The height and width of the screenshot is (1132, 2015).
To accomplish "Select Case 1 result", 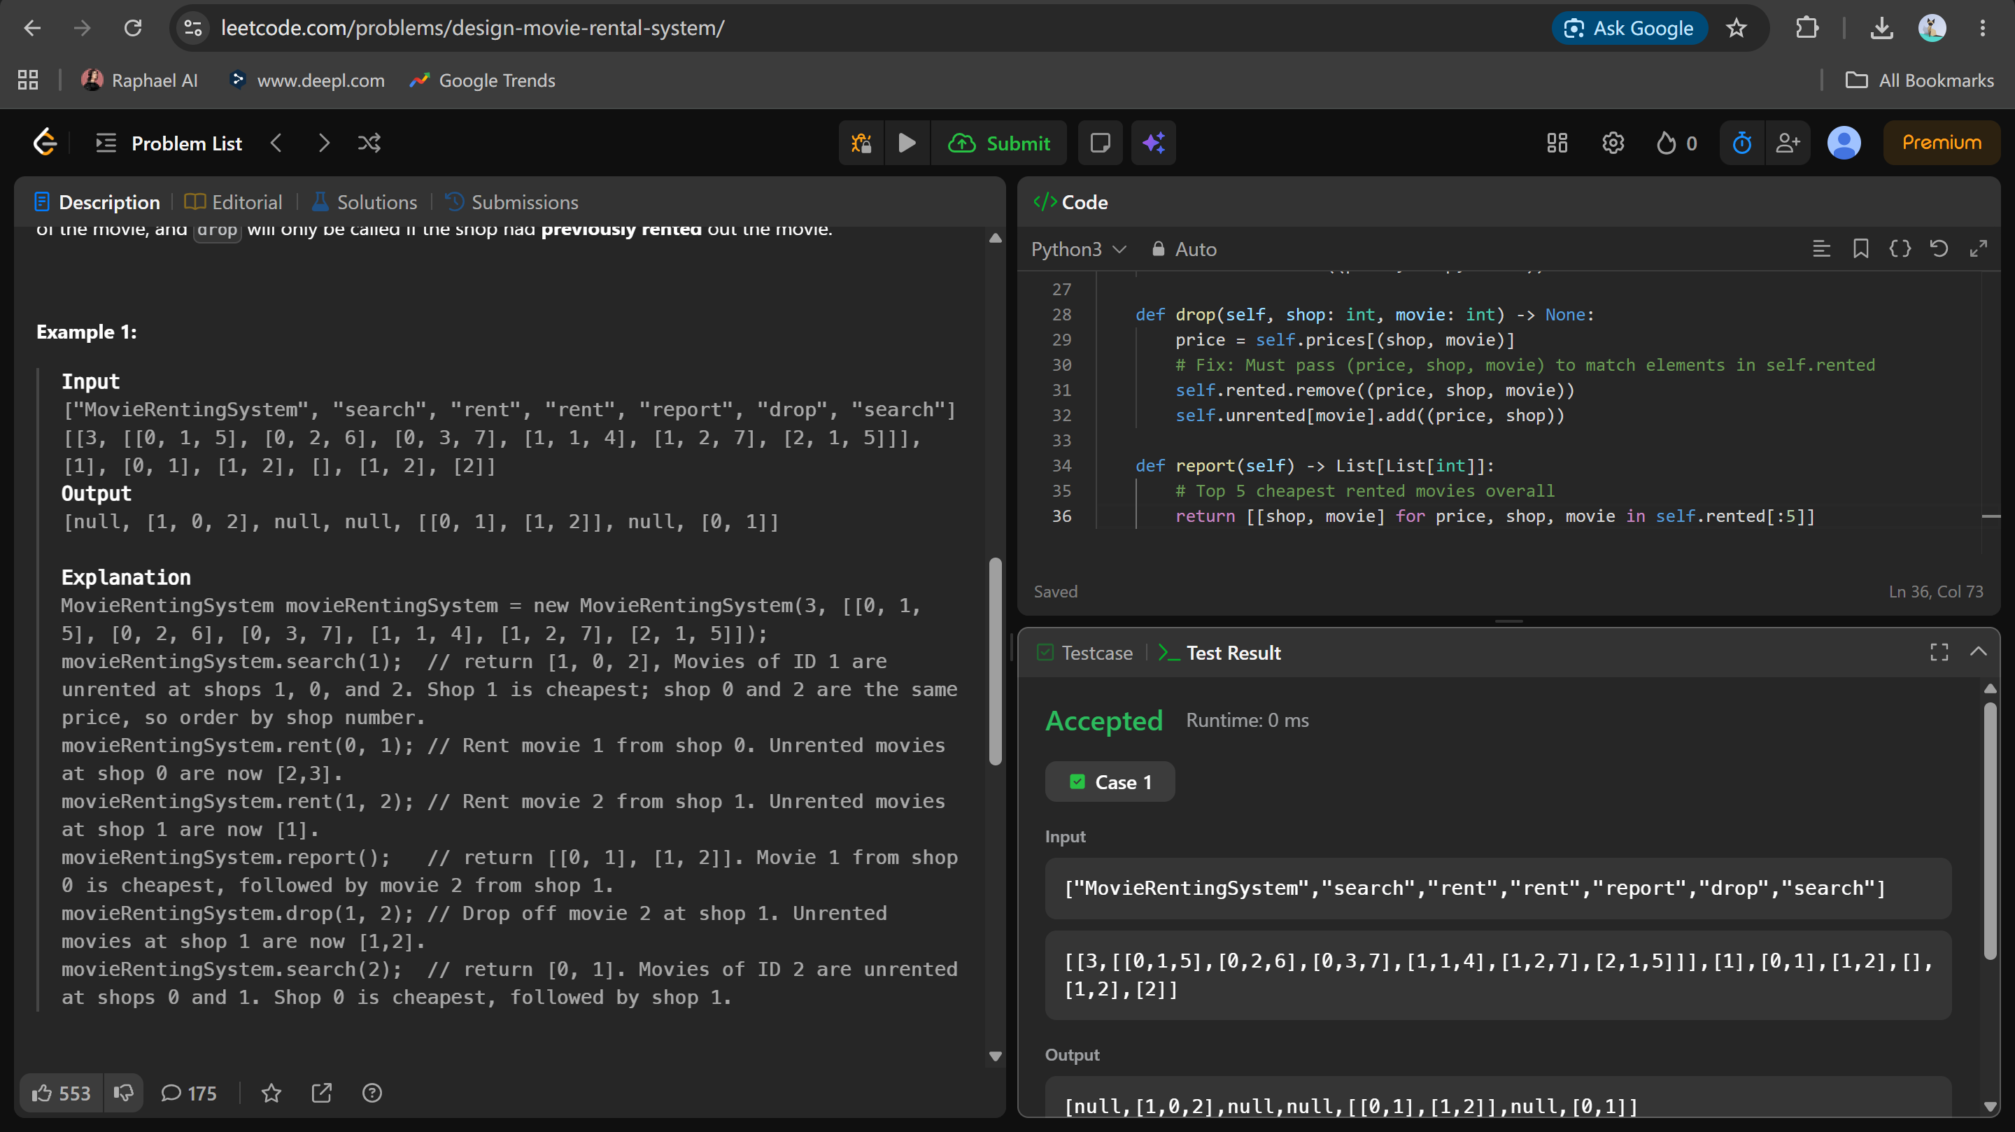I will (1109, 782).
